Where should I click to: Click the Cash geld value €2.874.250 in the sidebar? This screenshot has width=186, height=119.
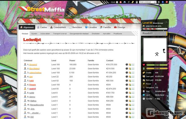(x=159, y=77)
